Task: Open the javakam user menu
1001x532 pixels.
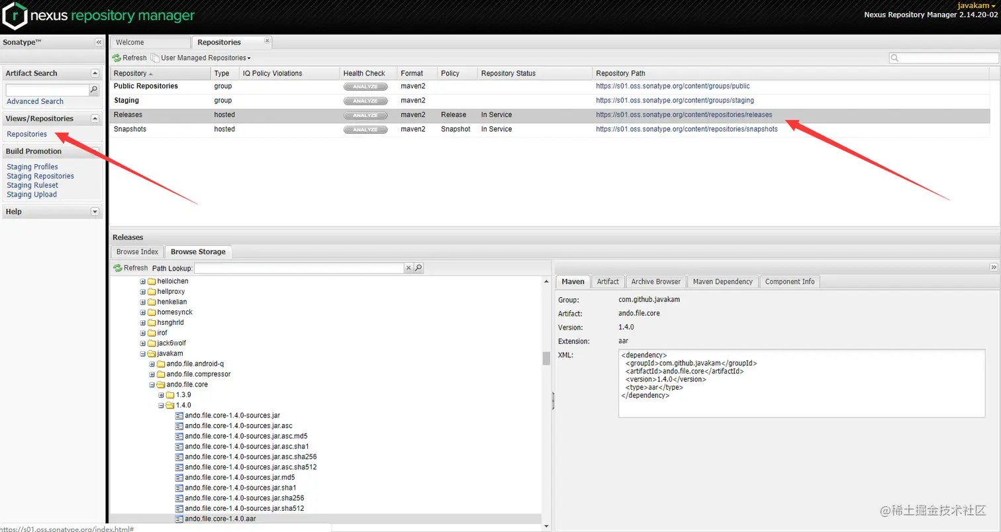Action: pyautogui.click(x=977, y=5)
